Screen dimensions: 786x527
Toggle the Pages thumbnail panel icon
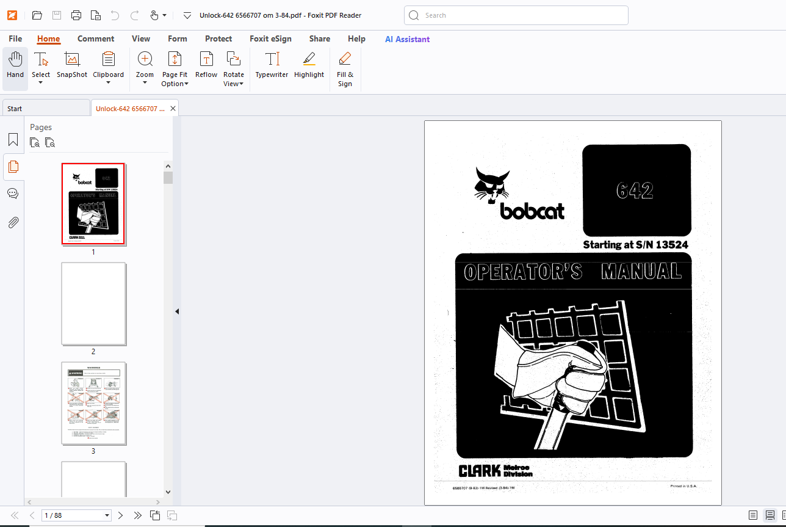13,166
